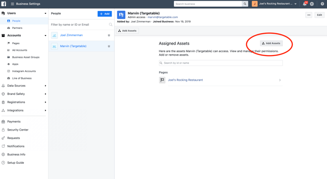Click the filter search magnifier in People panel
Screen dimensions: 327x179
[111, 25]
